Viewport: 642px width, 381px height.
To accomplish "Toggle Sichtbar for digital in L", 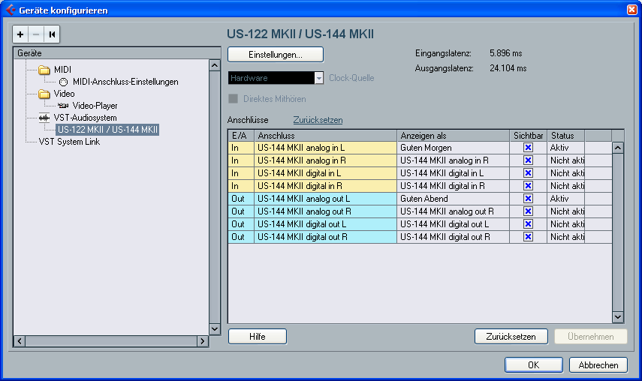I will point(528,173).
